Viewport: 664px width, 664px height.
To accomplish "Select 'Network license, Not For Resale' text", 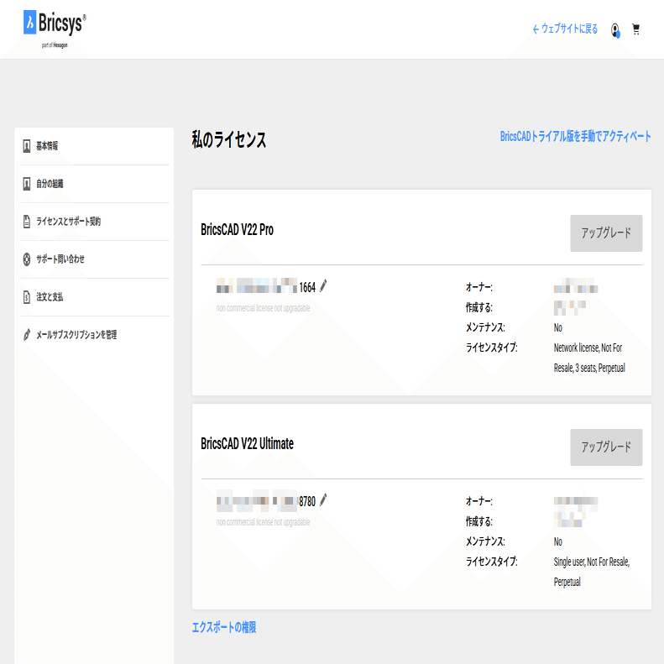I will (588, 358).
